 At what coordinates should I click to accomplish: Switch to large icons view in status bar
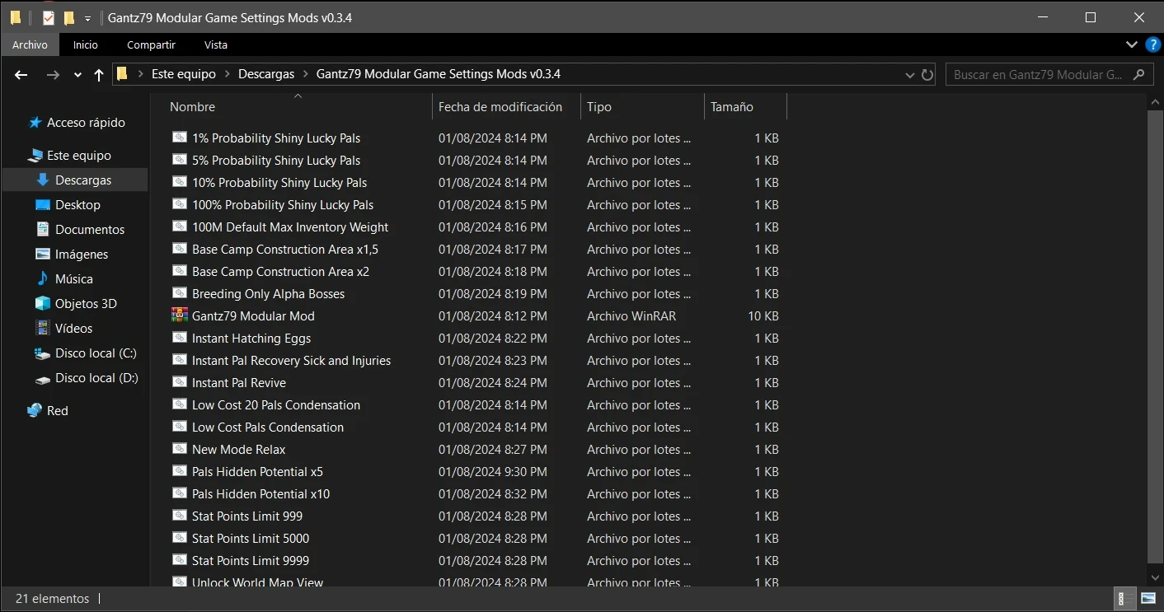pyautogui.click(x=1148, y=599)
